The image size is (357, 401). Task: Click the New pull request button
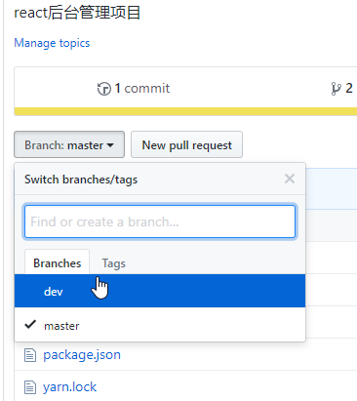[186, 144]
